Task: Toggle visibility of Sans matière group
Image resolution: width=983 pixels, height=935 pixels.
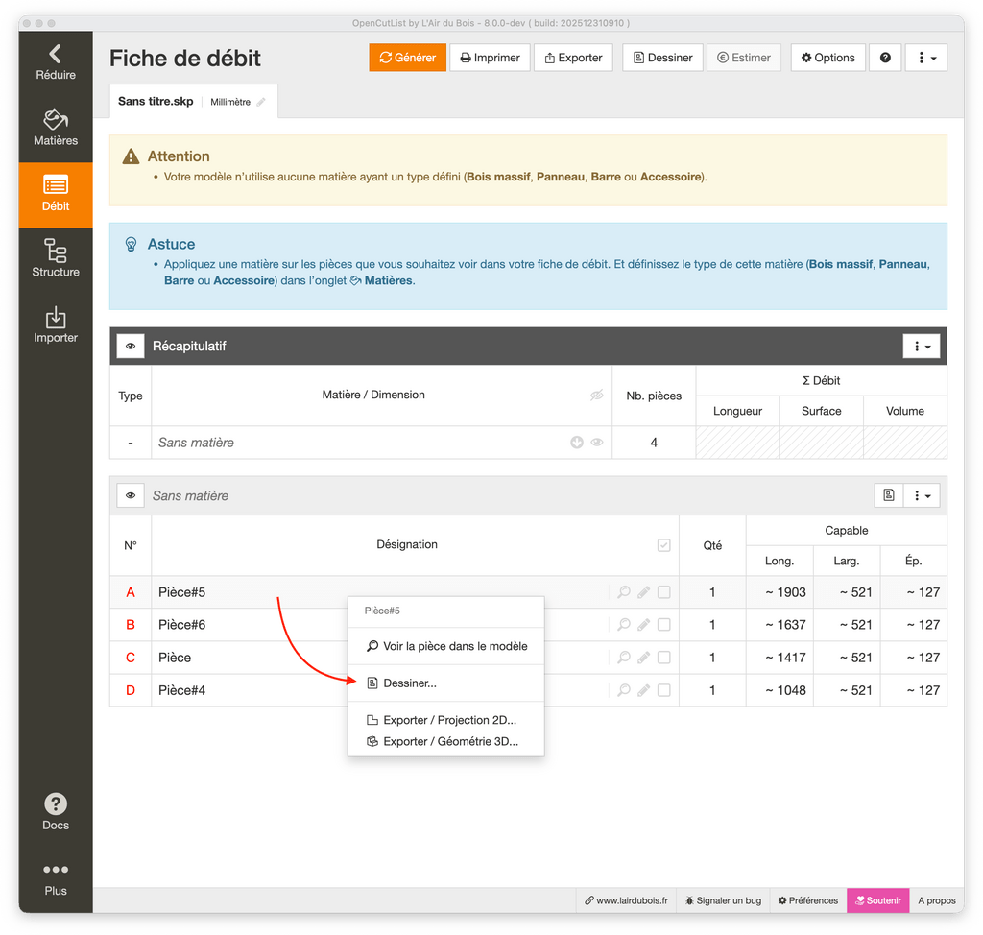Action: pyautogui.click(x=131, y=495)
